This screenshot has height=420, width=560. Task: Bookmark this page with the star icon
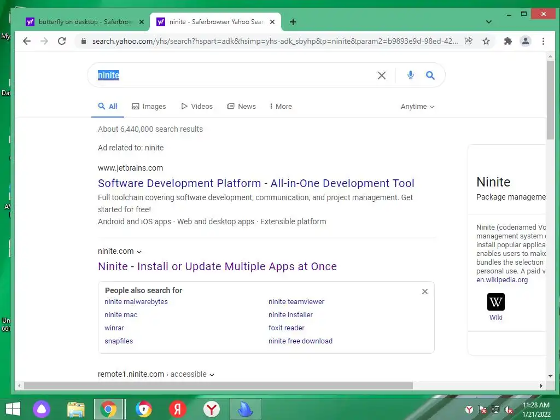[x=486, y=41]
